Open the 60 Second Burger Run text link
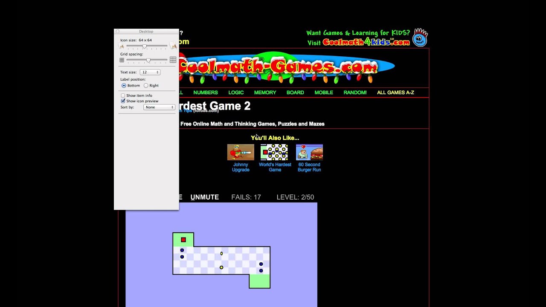 pos(309,167)
